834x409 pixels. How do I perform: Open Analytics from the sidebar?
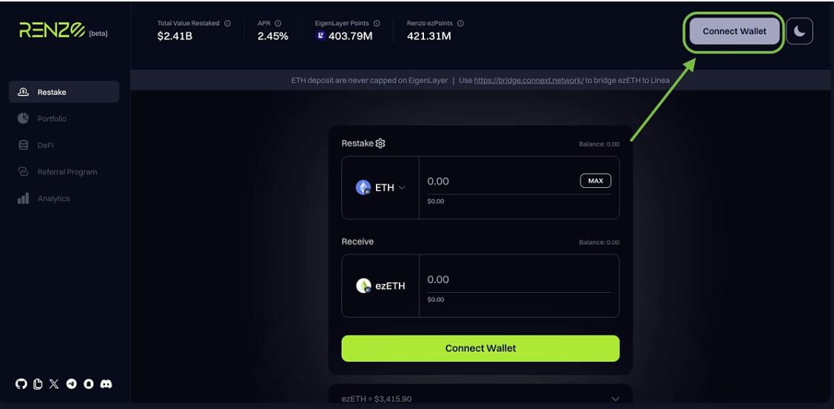coord(53,198)
